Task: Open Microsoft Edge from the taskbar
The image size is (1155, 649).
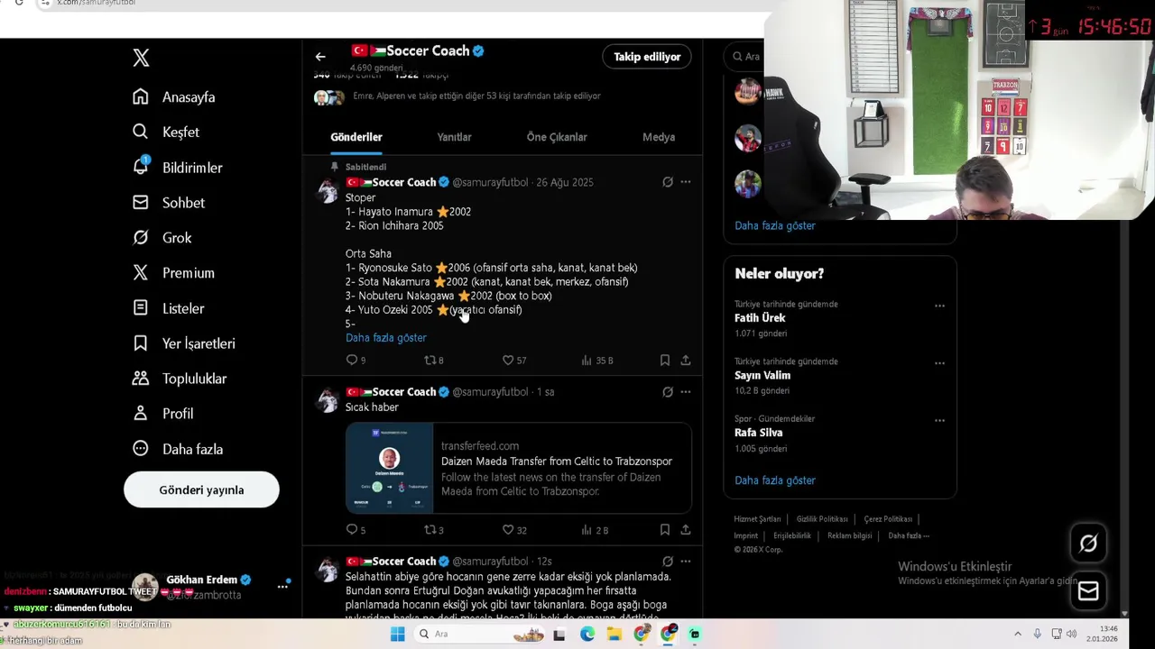Action: [587, 634]
